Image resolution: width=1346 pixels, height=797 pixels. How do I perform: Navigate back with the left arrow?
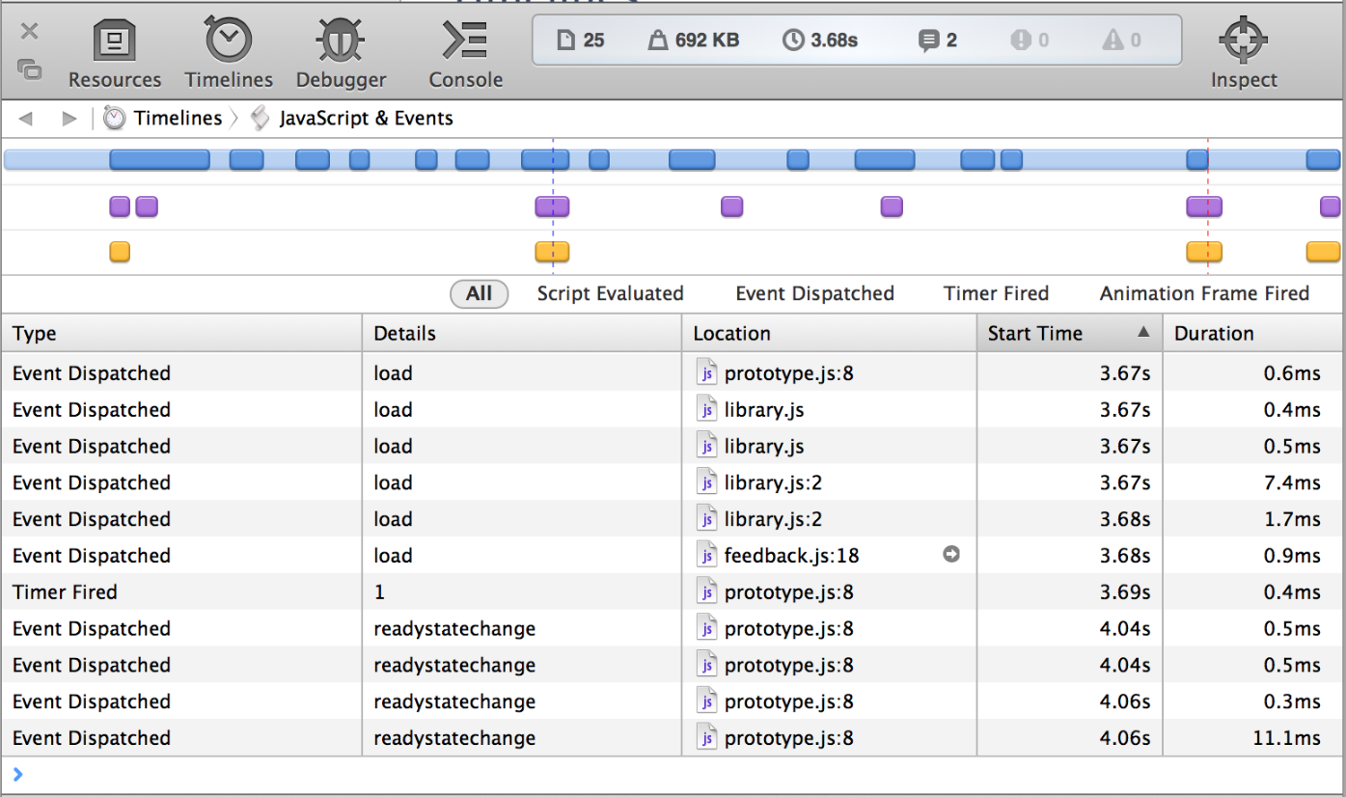(26, 119)
